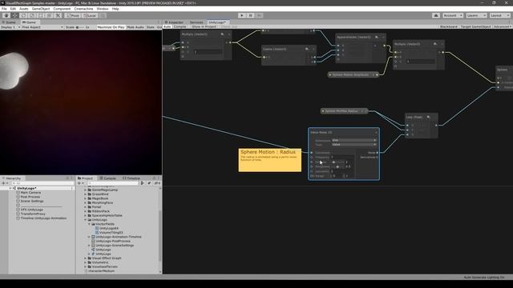Image resolution: width=513 pixels, height=288 pixels.
Task: Select the Scale tool in the toolbar
Action: [32, 15]
